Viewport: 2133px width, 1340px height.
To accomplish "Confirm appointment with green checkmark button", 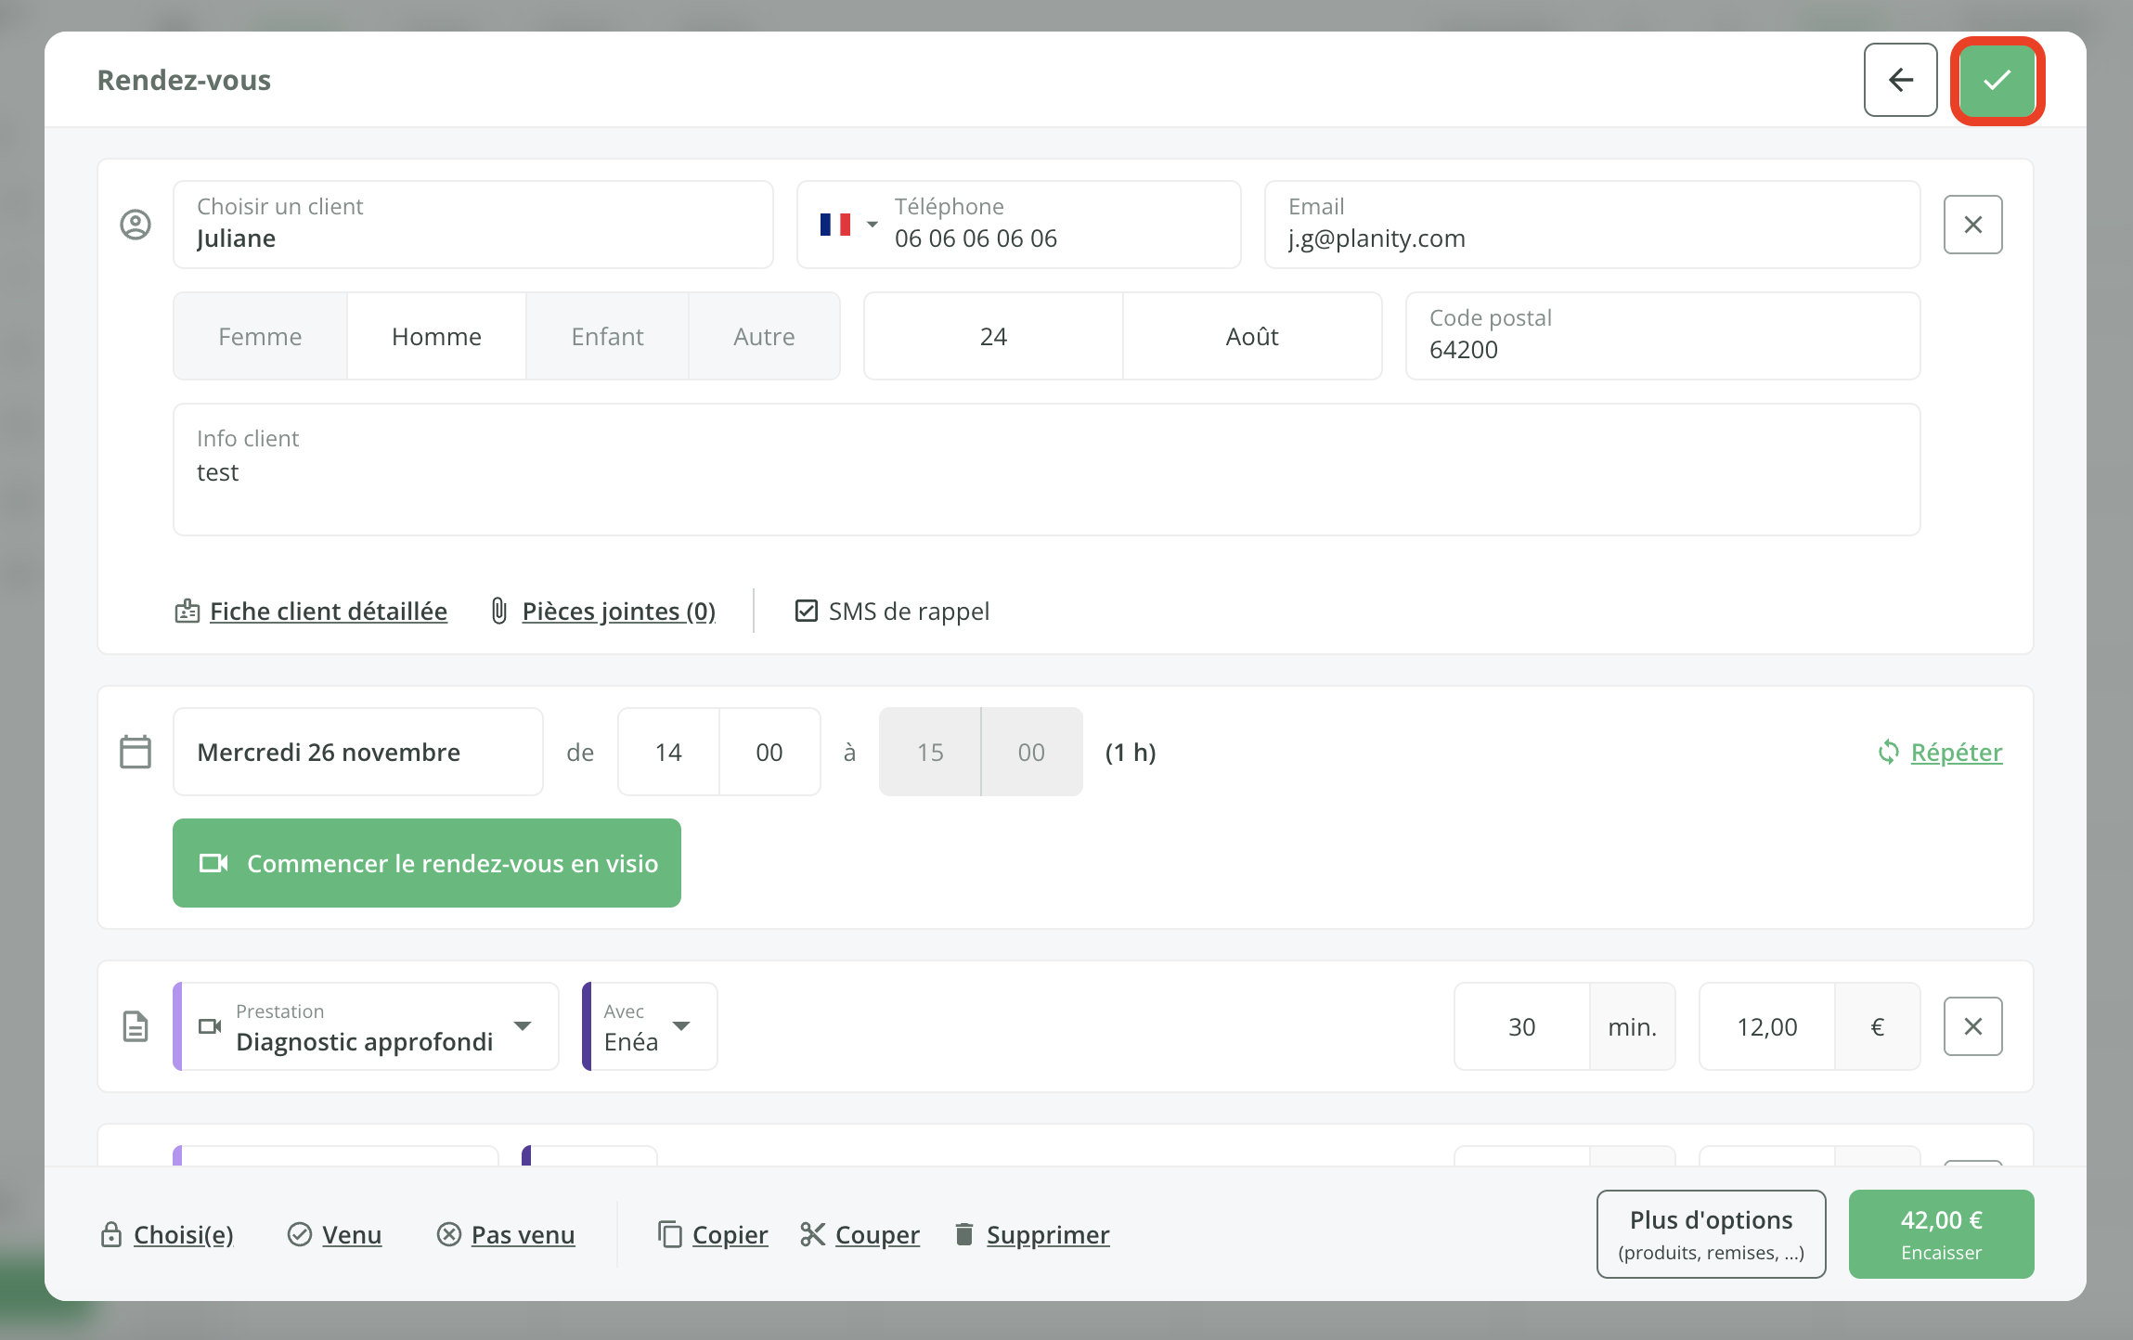I will pos(1997,81).
